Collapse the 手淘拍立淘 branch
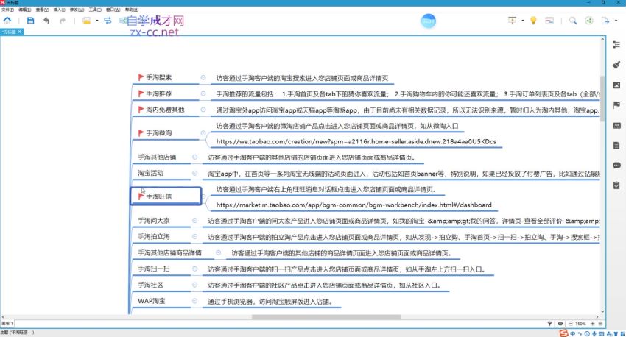This screenshot has height=337, width=626. tap(194, 236)
